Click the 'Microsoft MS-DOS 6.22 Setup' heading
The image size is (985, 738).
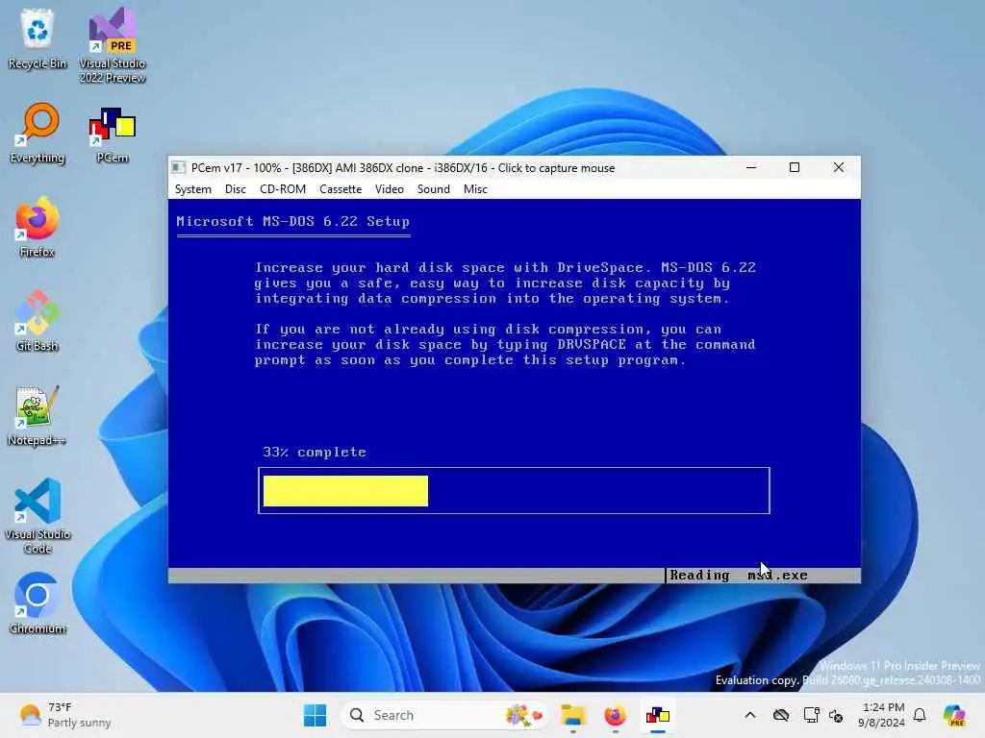click(292, 221)
